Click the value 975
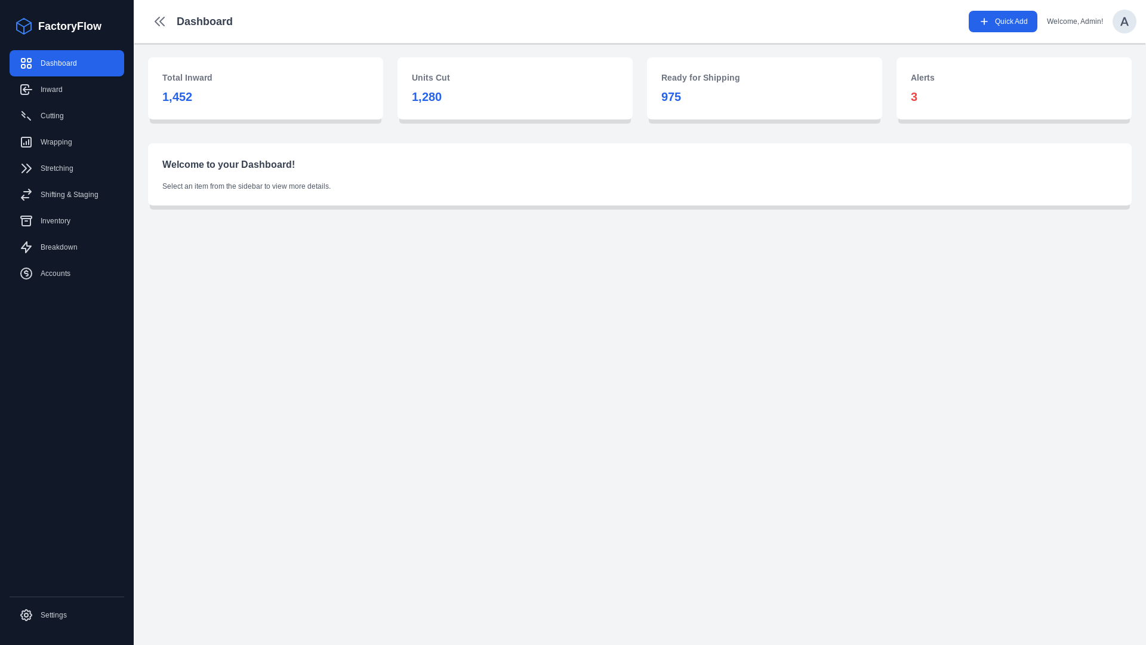This screenshot has width=1146, height=645. (671, 97)
